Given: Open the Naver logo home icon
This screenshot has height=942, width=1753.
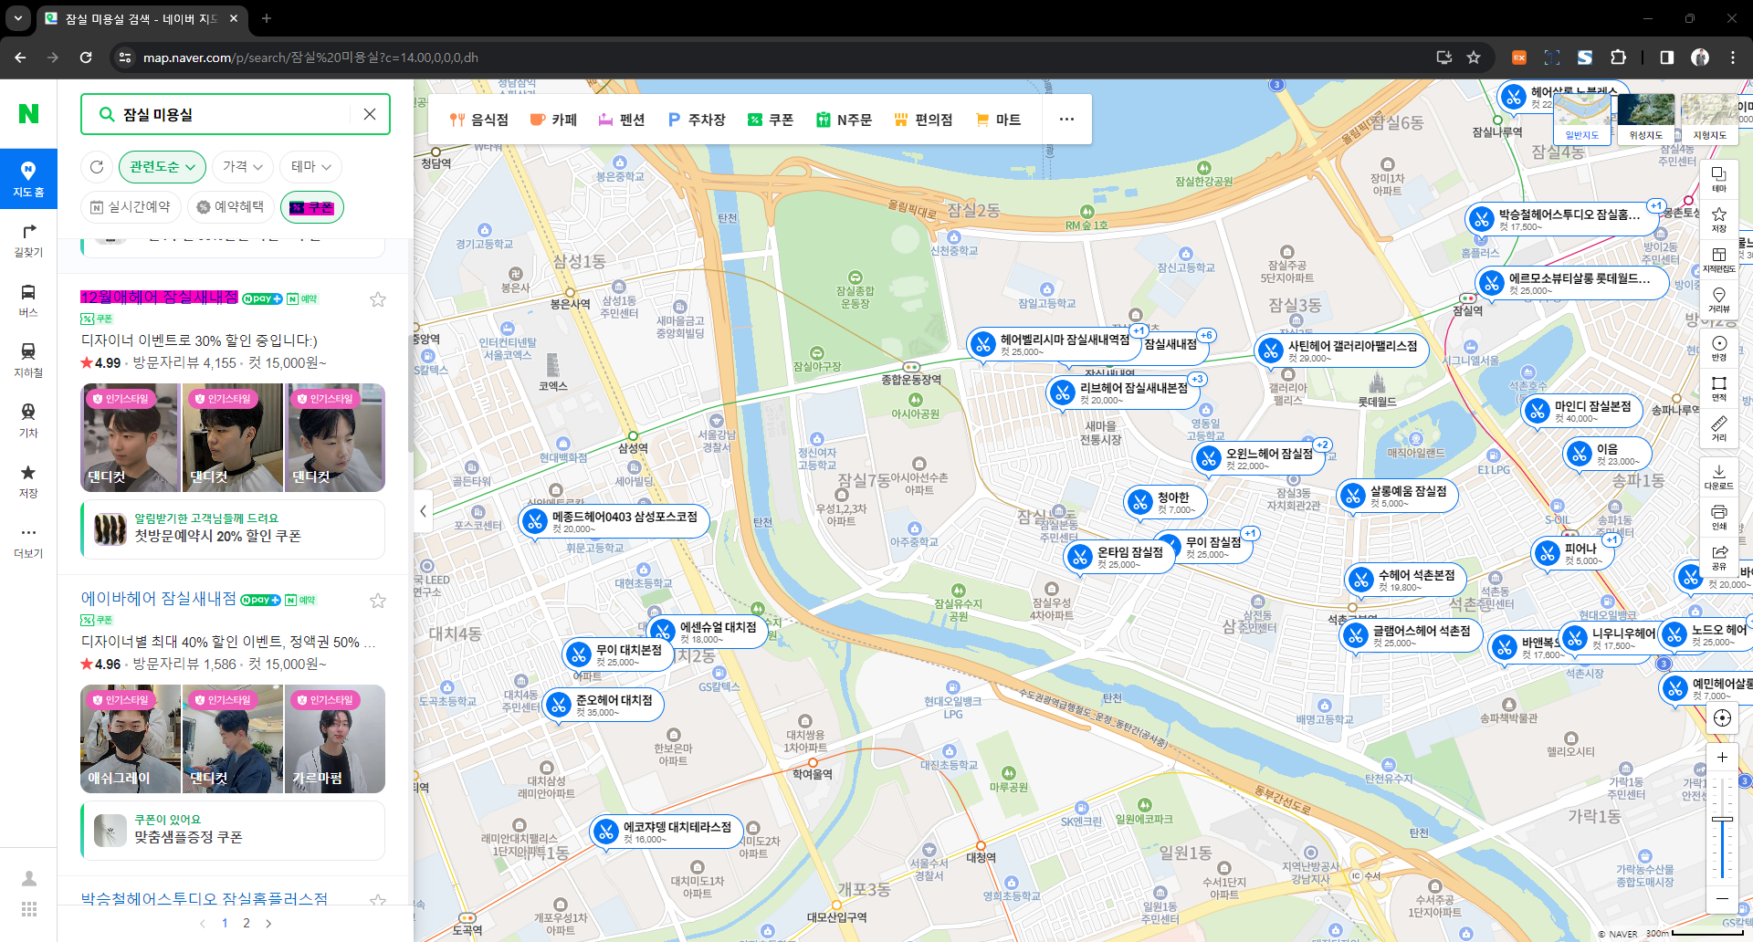Looking at the screenshot, I should 28,113.
